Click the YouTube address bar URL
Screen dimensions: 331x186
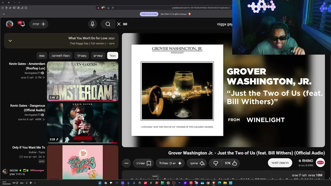(x=201, y=8)
